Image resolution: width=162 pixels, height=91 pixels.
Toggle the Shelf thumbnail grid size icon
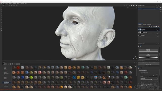pos(135,66)
